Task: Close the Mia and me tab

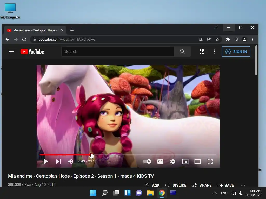Action: pos(62,30)
